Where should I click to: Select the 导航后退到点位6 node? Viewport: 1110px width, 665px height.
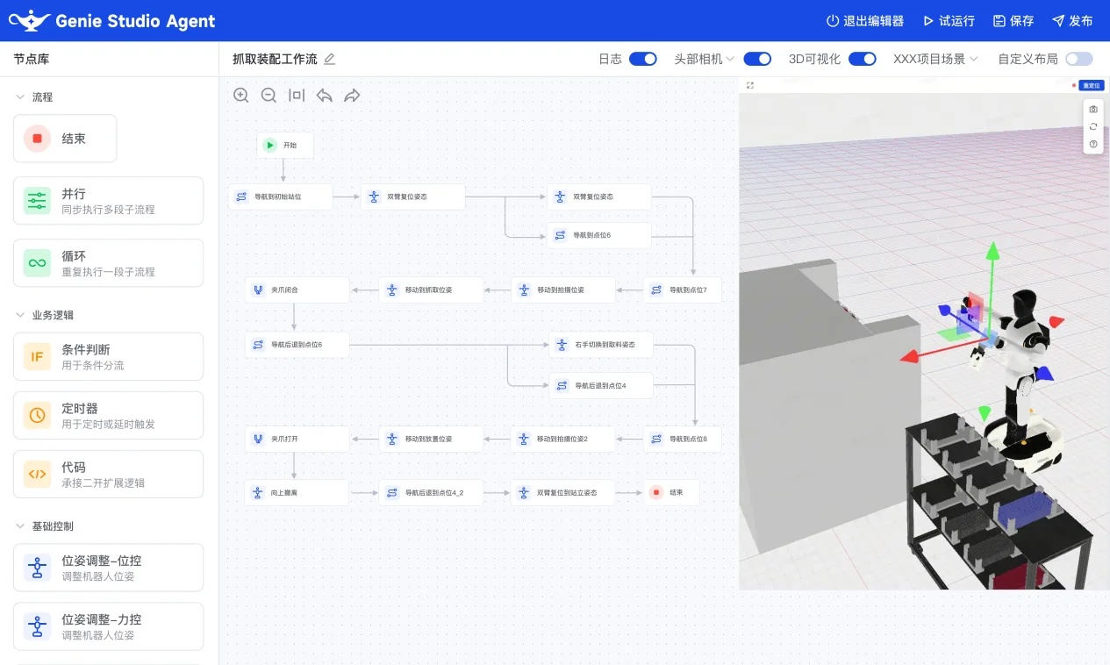coord(297,345)
